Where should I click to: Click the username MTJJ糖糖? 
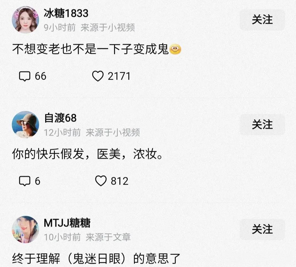click(x=67, y=223)
